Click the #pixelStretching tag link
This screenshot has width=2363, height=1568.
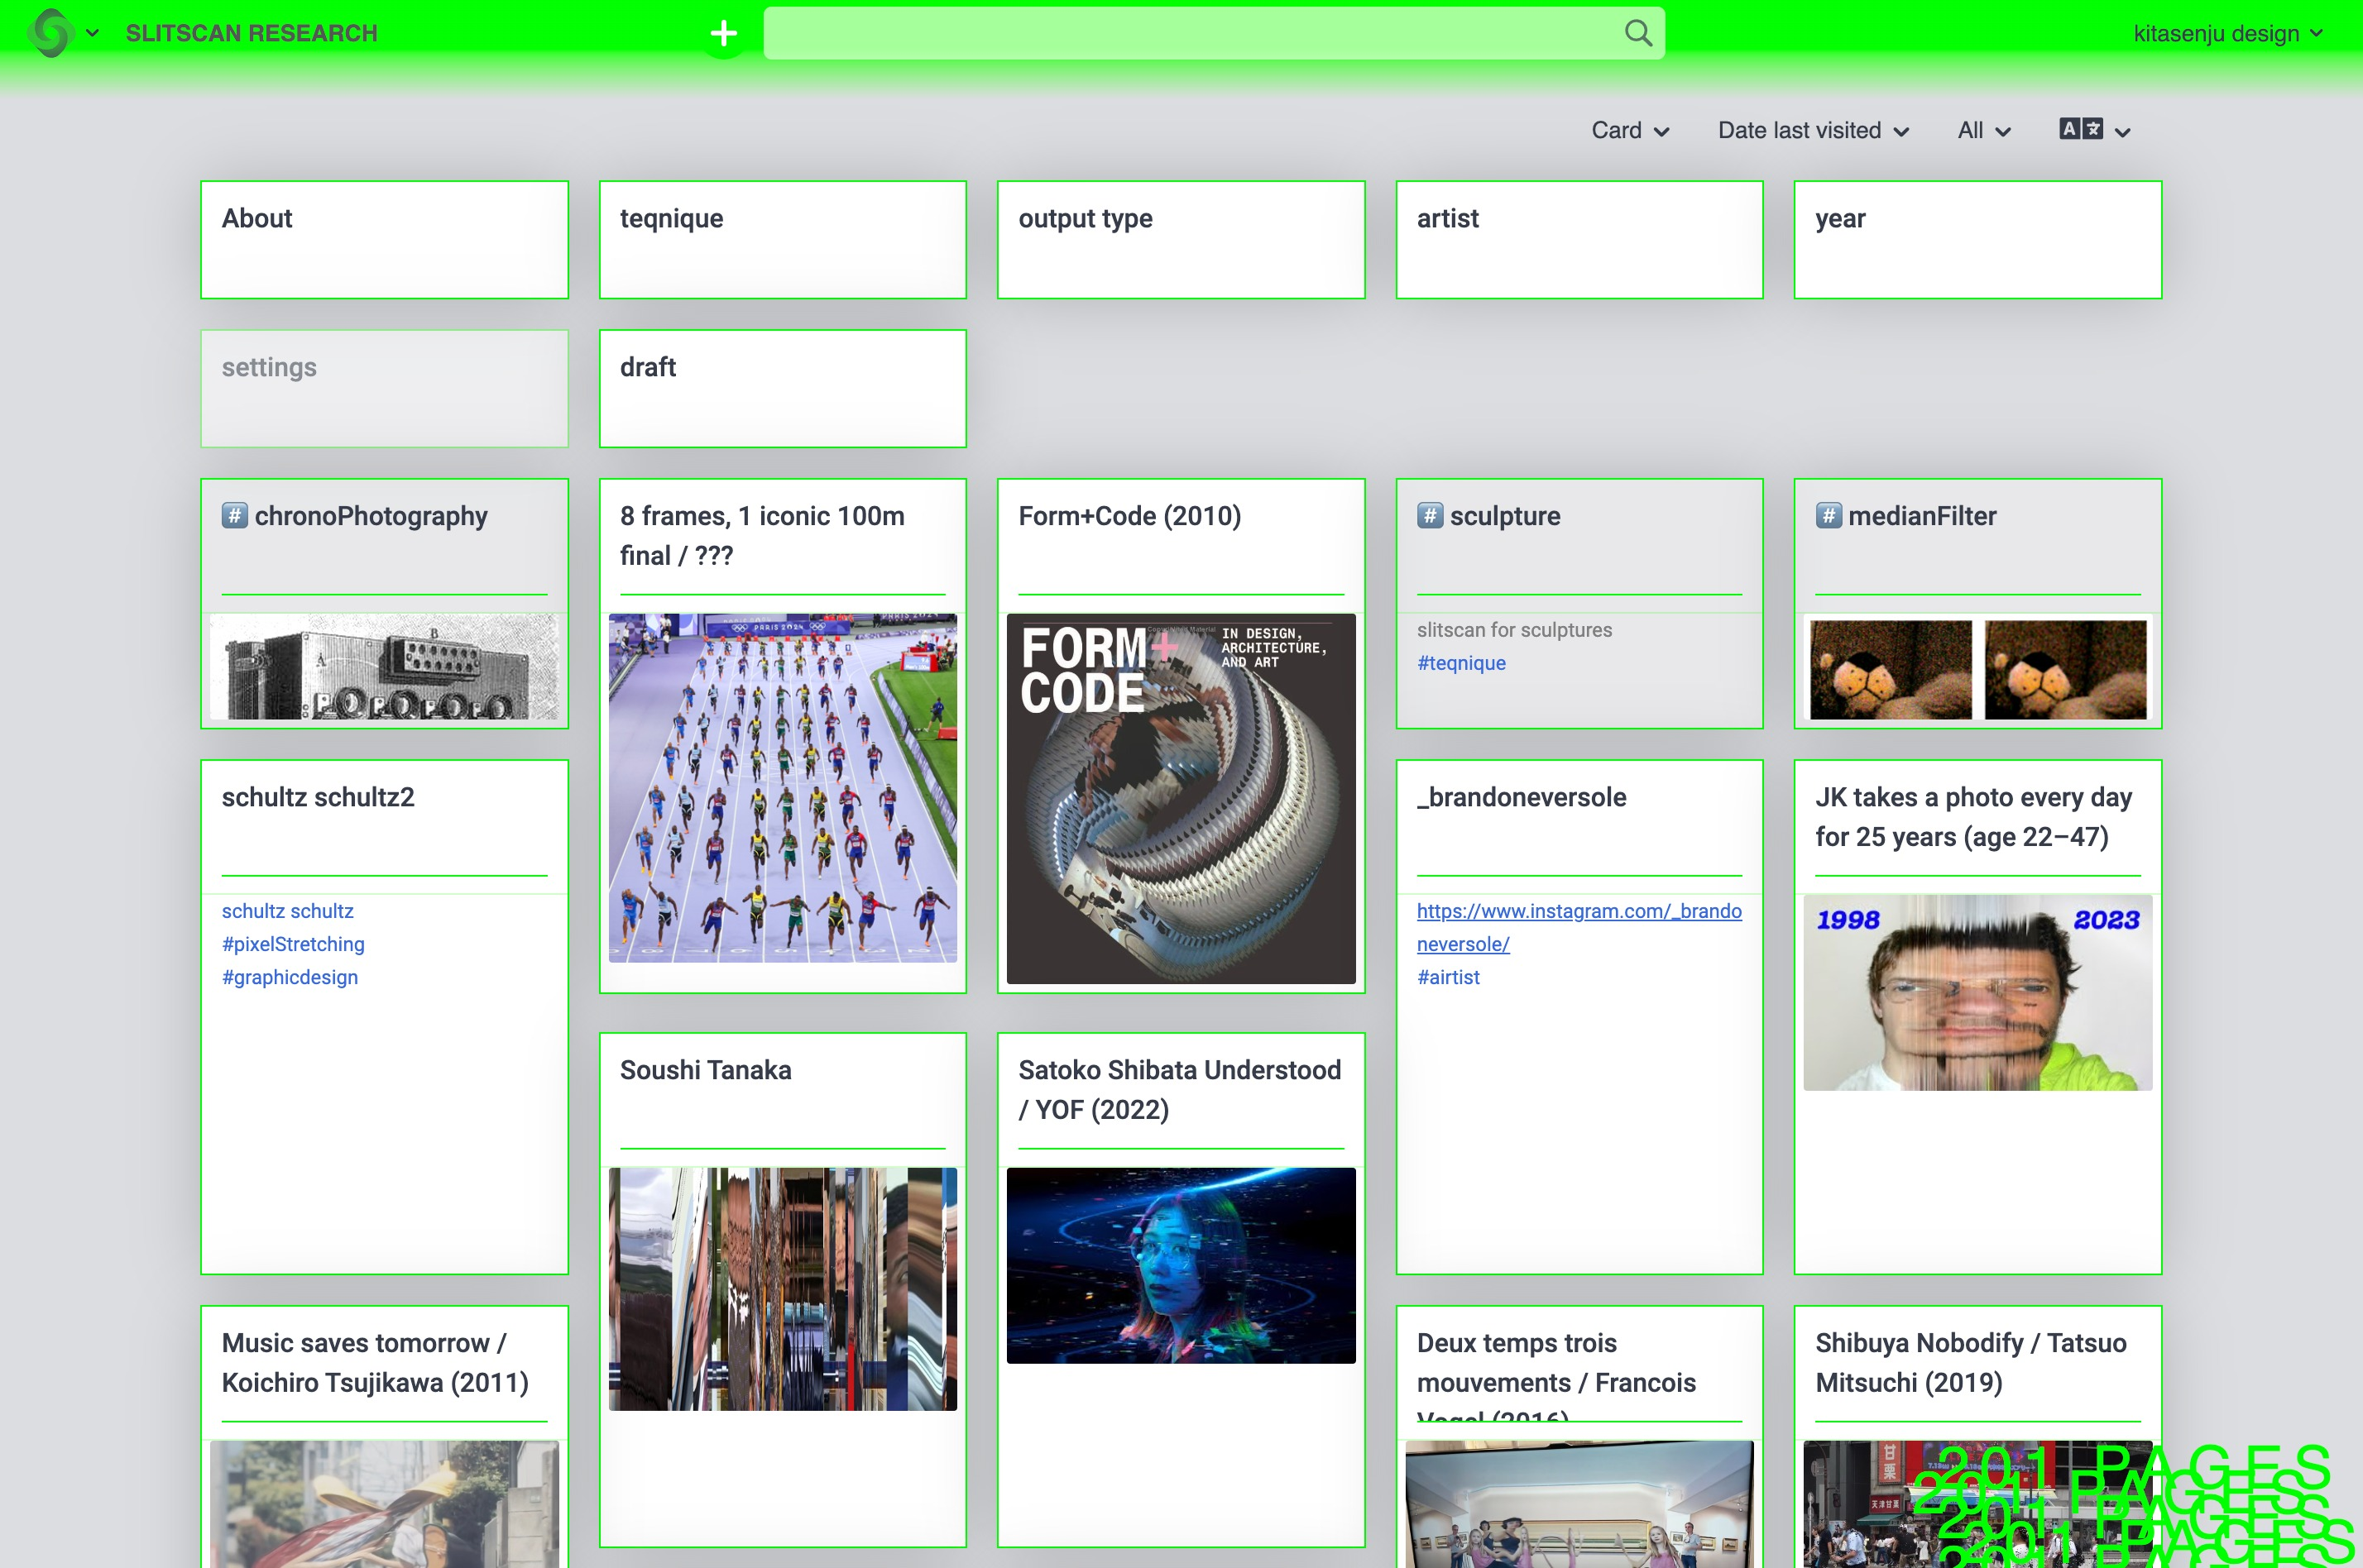pos(293,944)
